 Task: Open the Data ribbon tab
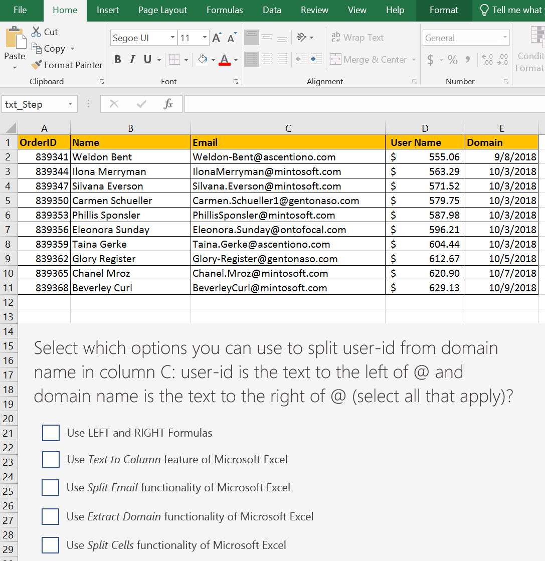tap(271, 10)
